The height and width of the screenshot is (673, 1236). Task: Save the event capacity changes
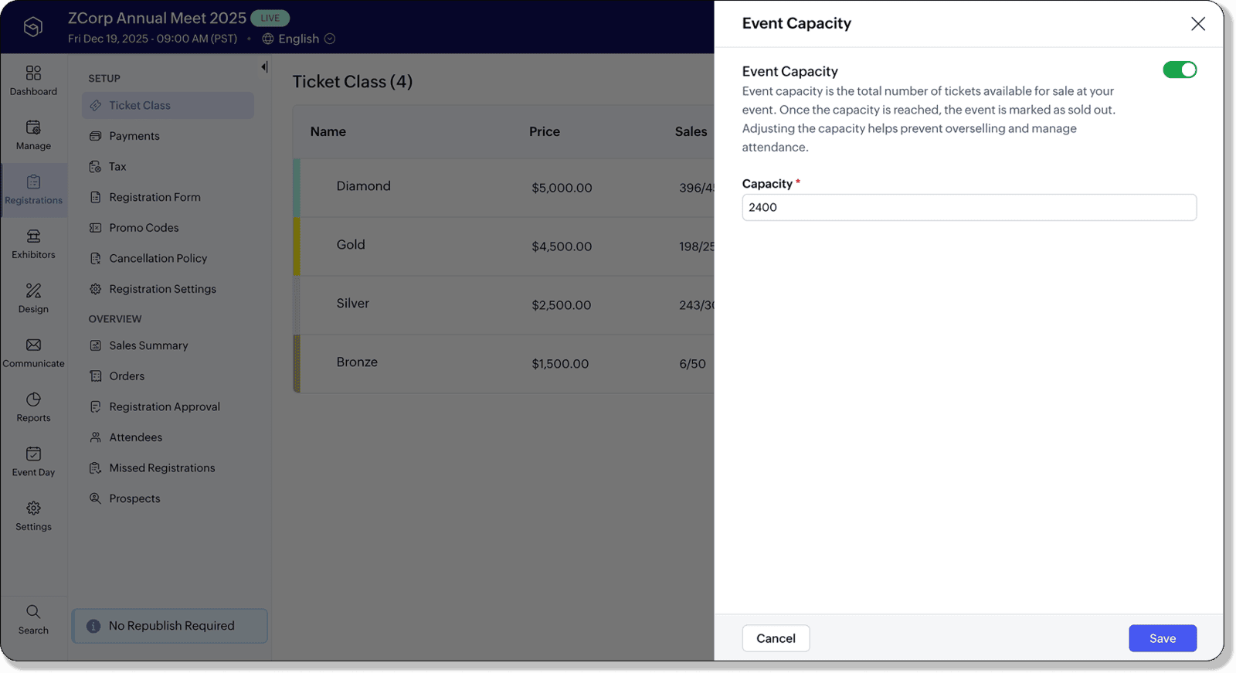coord(1162,638)
